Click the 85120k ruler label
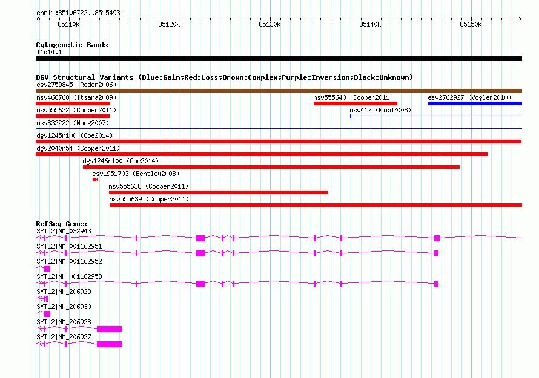 point(169,24)
